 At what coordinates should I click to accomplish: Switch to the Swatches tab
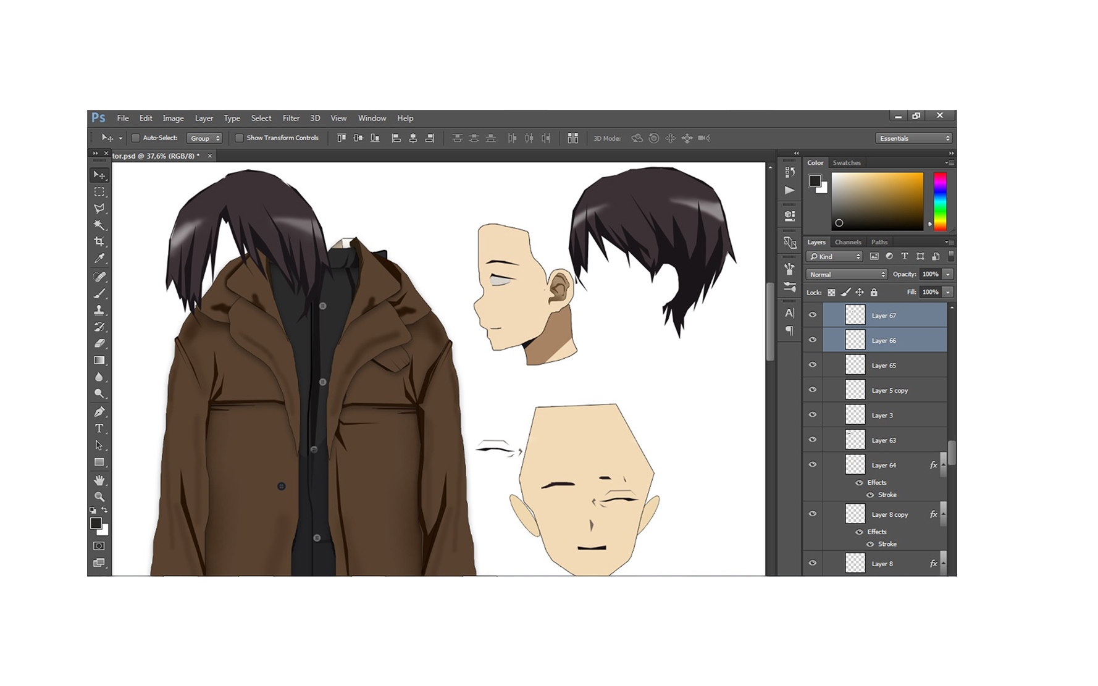point(846,163)
